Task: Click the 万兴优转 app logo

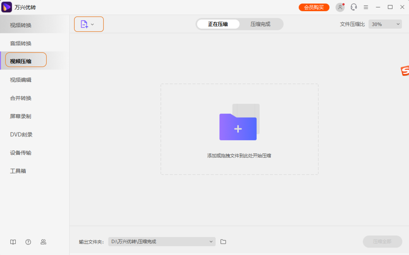Action: tap(6, 7)
